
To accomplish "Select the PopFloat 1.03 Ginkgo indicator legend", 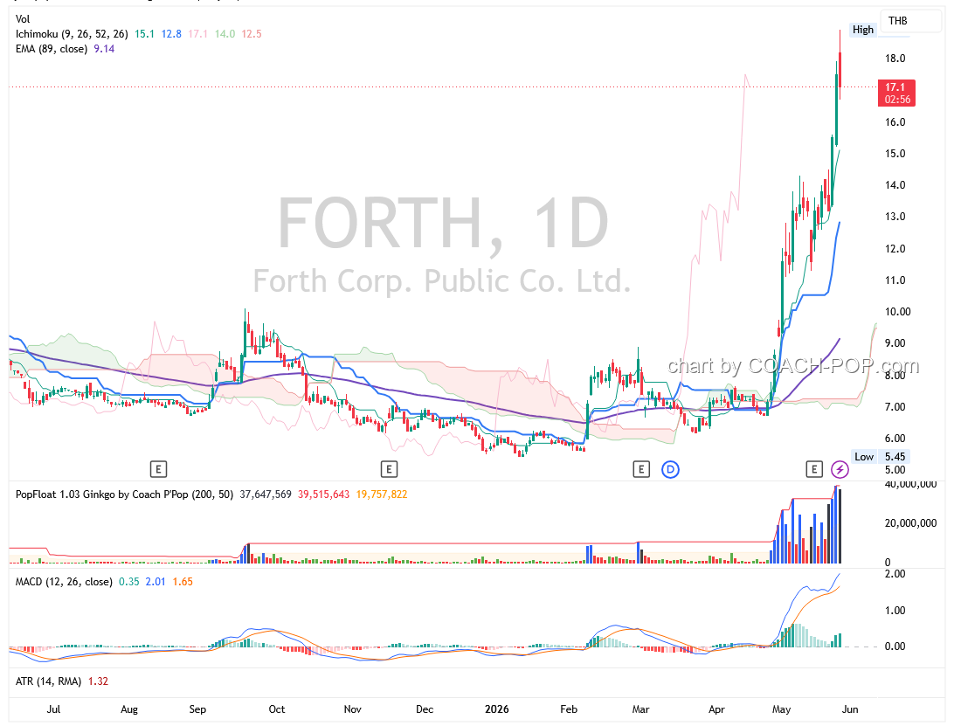I will [124, 494].
